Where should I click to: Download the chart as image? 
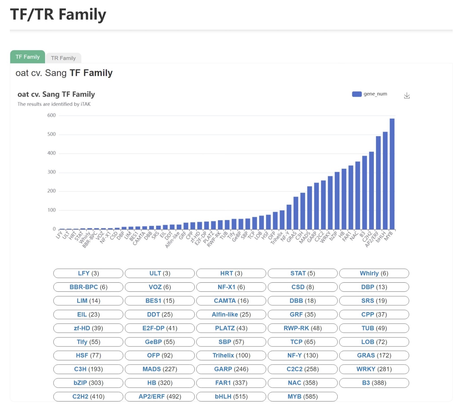tap(407, 96)
